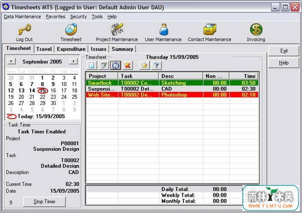Open the Help menu in menu bar
Image resolution: width=302 pixels, height=213 pixels.
[112, 17]
